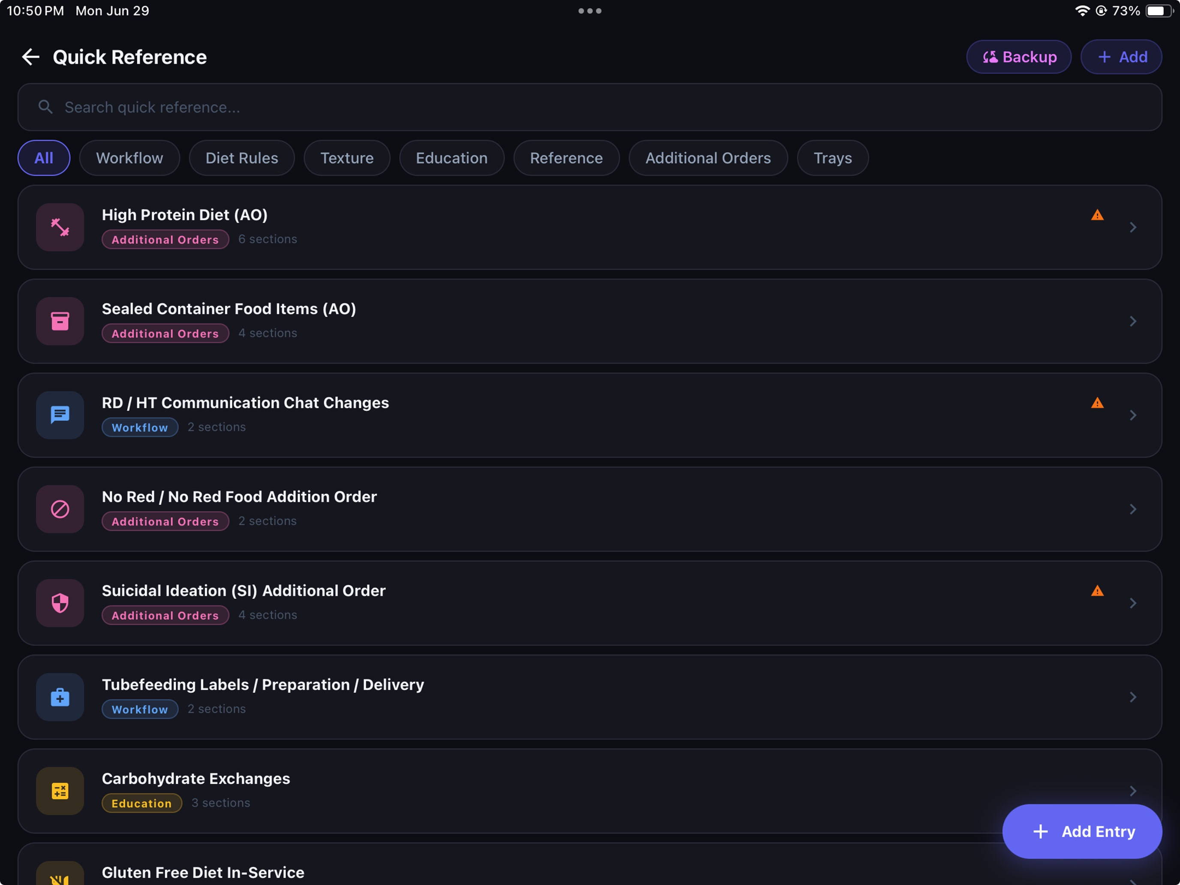This screenshot has width=1180, height=885.
Task: Click the floating Add Entry button
Action: pyautogui.click(x=1082, y=831)
